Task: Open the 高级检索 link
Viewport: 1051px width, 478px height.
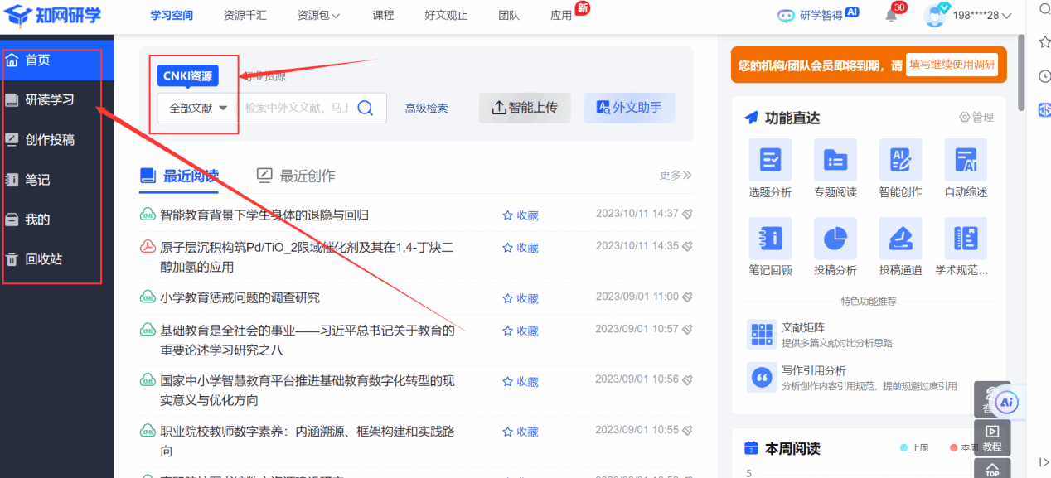Action: point(426,109)
